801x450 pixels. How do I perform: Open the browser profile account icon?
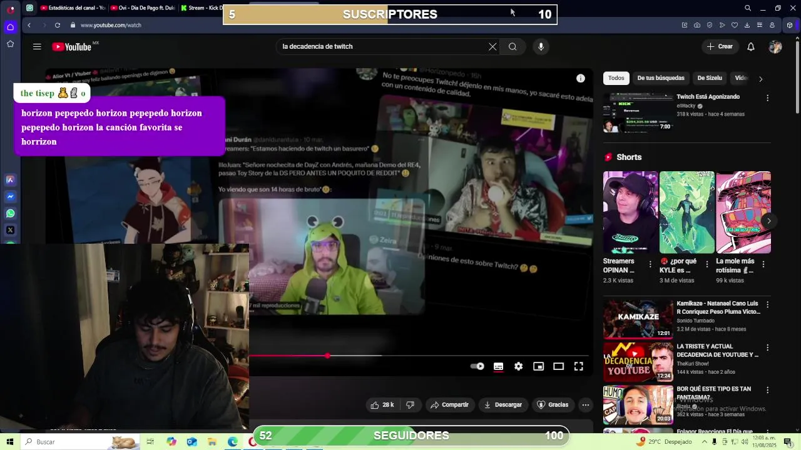pos(772,25)
